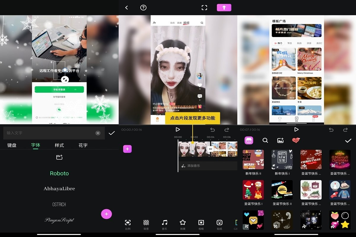Search stickers using the magnifier icon
The width and height of the screenshot is (356, 237).
pyautogui.click(x=265, y=140)
